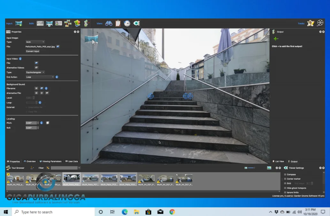
Task: Open the film reel tool icon
Action: 320,23
